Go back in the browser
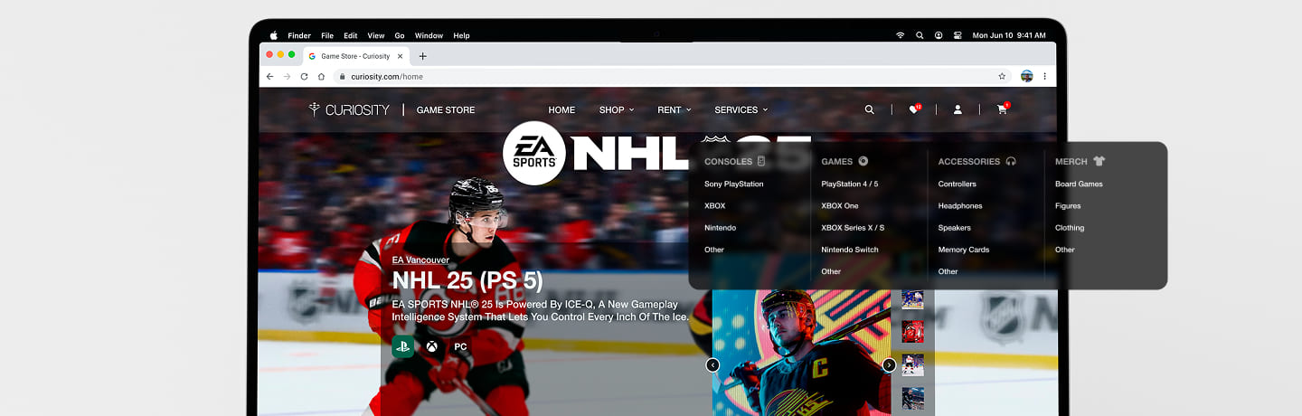 coord(269,77)
